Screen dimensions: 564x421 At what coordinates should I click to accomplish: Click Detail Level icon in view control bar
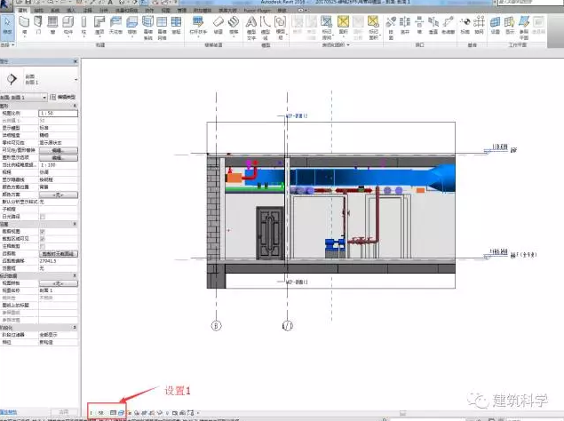113,413
